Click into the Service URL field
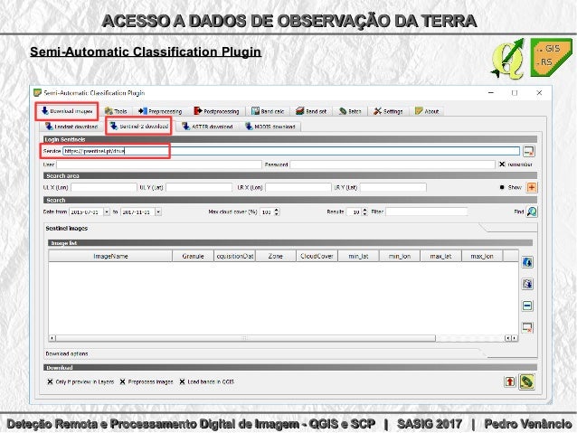The image size is (577, 433). (x=291, y=151)
